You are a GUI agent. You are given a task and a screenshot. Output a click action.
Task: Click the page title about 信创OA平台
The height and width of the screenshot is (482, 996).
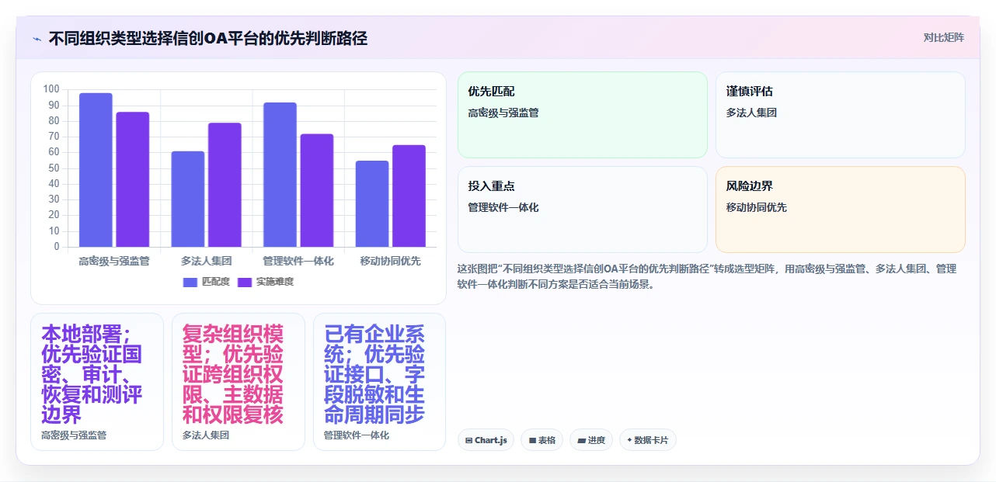coord(208,38)
